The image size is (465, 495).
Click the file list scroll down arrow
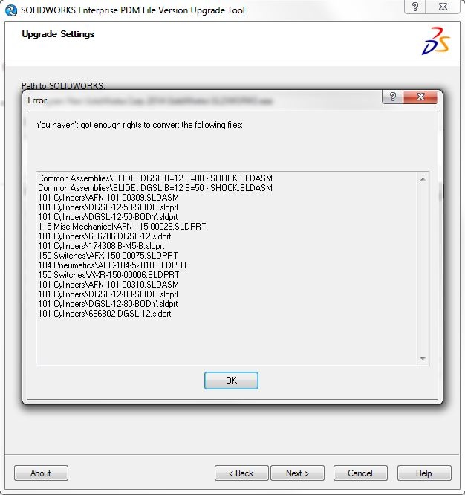click(x=423, y=359)
